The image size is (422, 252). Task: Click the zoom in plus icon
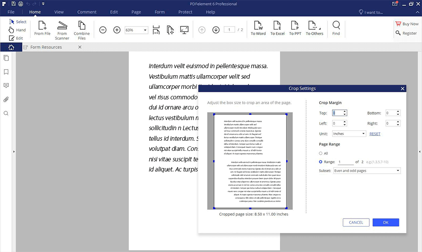[x=117, y=30]
